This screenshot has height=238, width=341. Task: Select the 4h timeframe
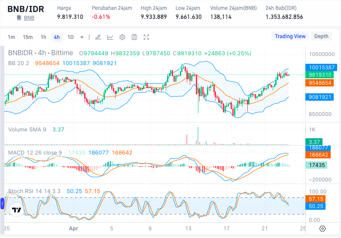coord(57,37)
